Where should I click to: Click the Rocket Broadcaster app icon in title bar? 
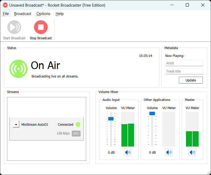click(x=5, y=5)
